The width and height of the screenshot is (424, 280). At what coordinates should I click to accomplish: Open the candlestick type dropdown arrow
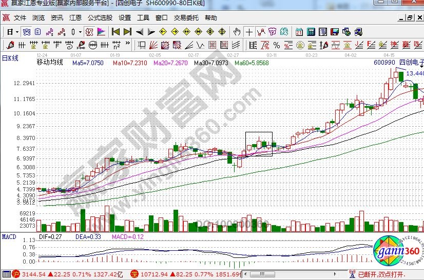81,32
